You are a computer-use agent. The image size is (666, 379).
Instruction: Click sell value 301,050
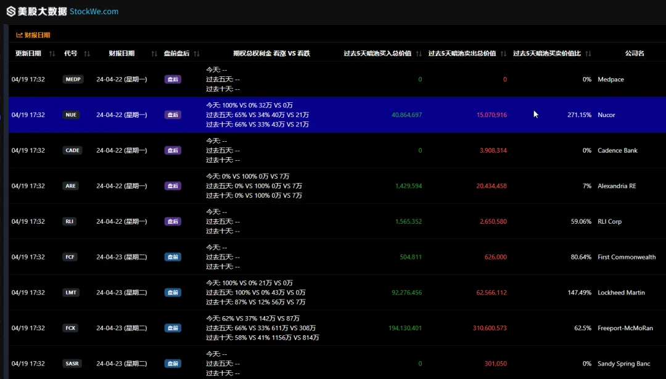pos(496,364)
